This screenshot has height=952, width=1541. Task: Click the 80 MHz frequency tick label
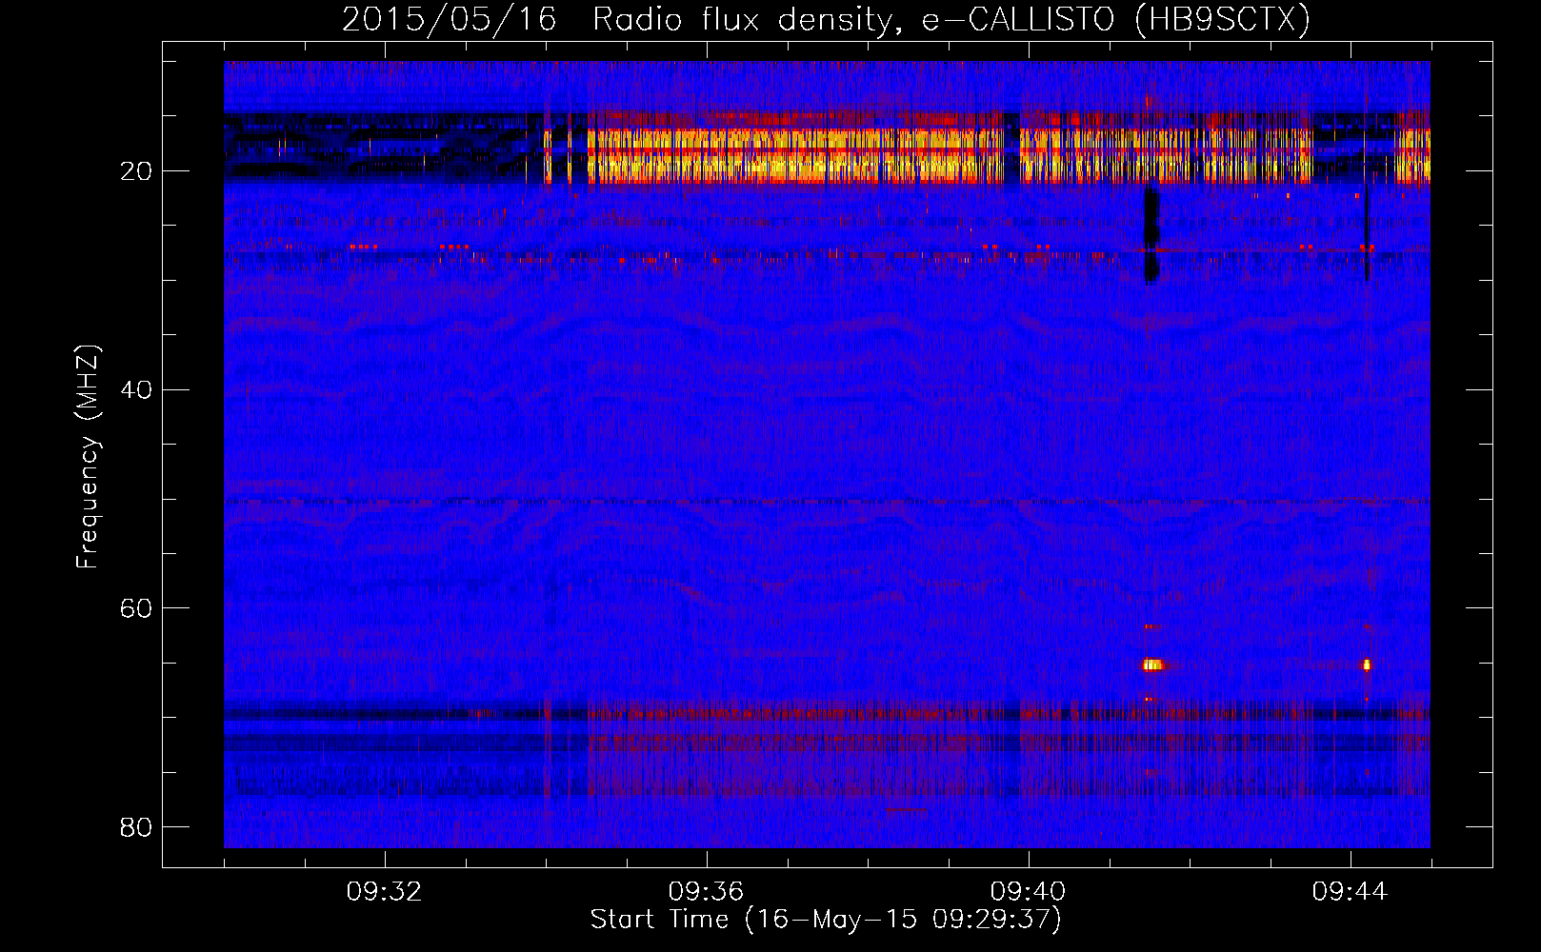[x=136, y=827]
